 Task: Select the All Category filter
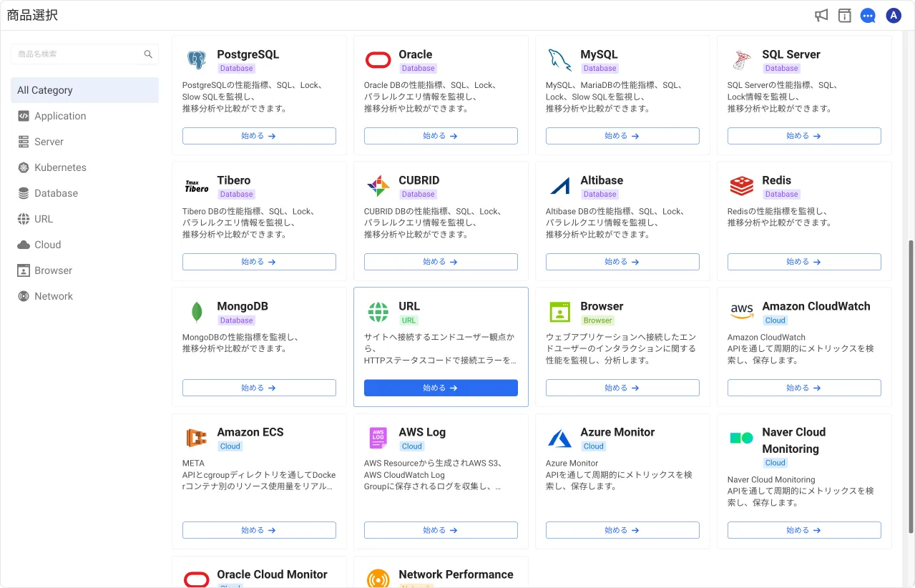tap(84, 90)
